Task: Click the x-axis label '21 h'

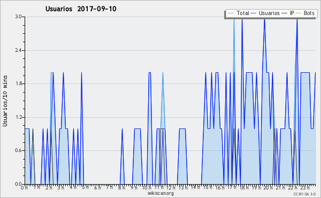Action: [280, 187]
